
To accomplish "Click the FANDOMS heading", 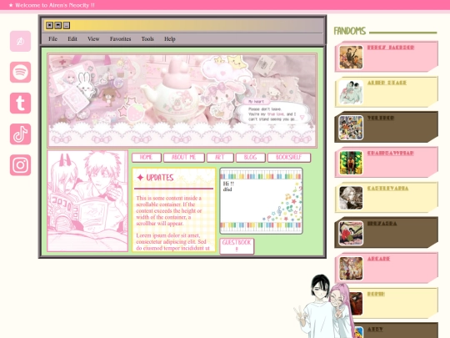I will click(349, 31).
